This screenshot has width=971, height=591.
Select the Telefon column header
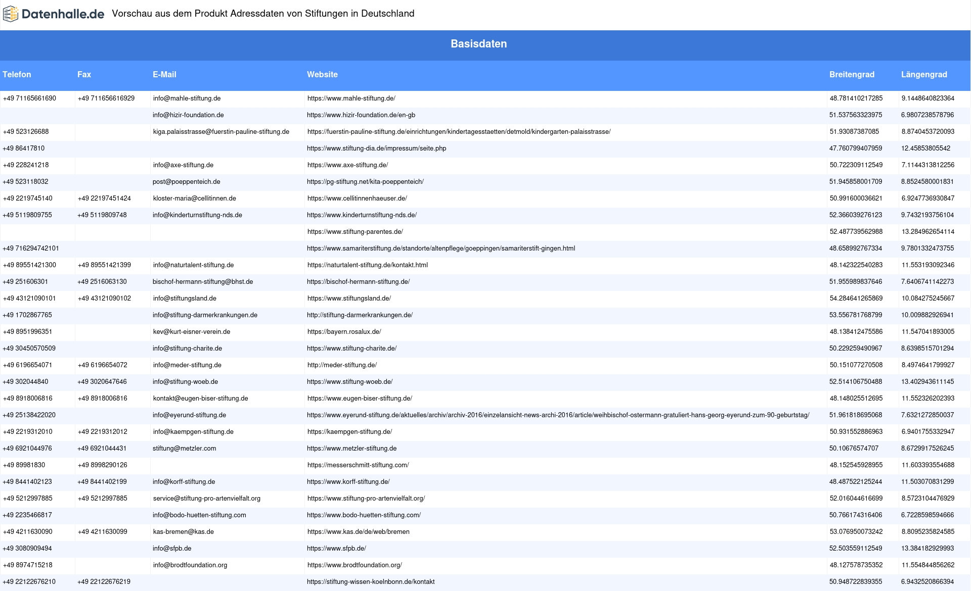coord(17,74)
